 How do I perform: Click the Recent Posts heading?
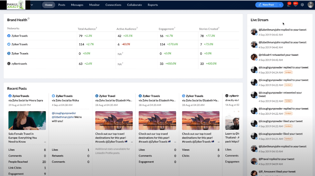[17, 89]
